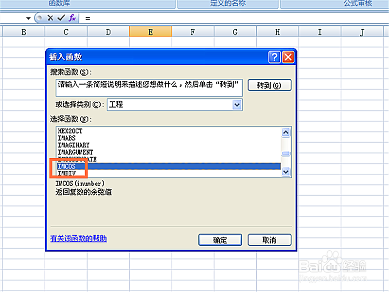Click the formula bar confirm checkmark icon
Screen dimensions: 389x292
pyautogui.click(x=61, y=18)
